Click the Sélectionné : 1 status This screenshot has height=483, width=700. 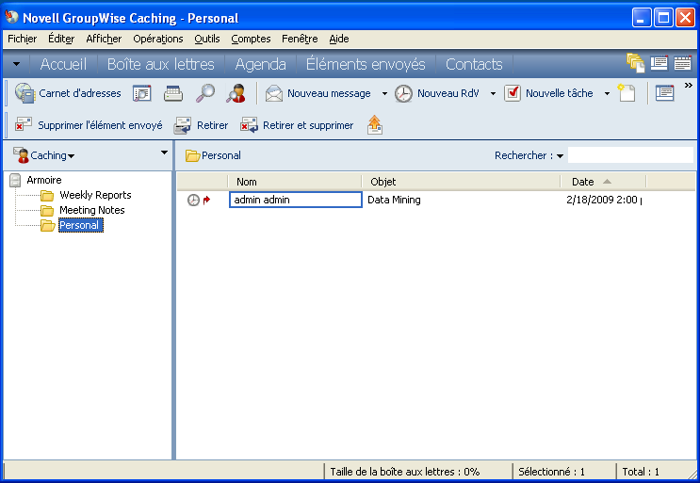551,472
